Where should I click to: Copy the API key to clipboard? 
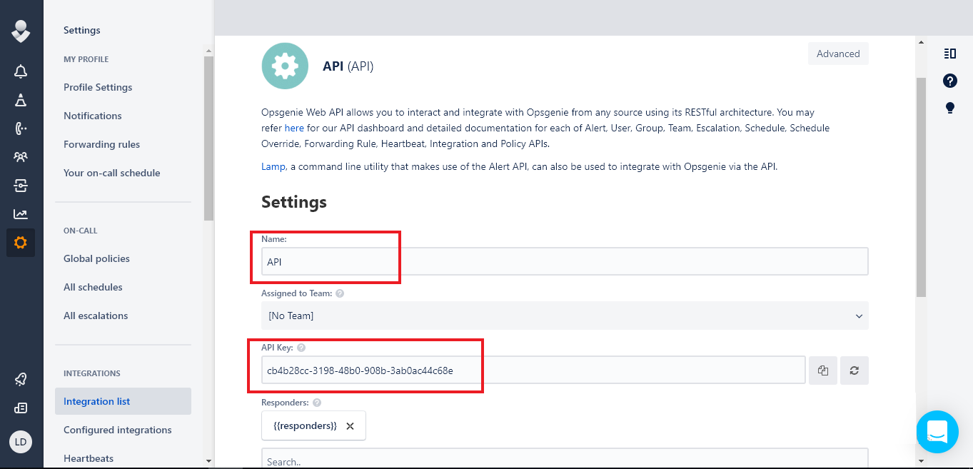(x=822, y=370)
